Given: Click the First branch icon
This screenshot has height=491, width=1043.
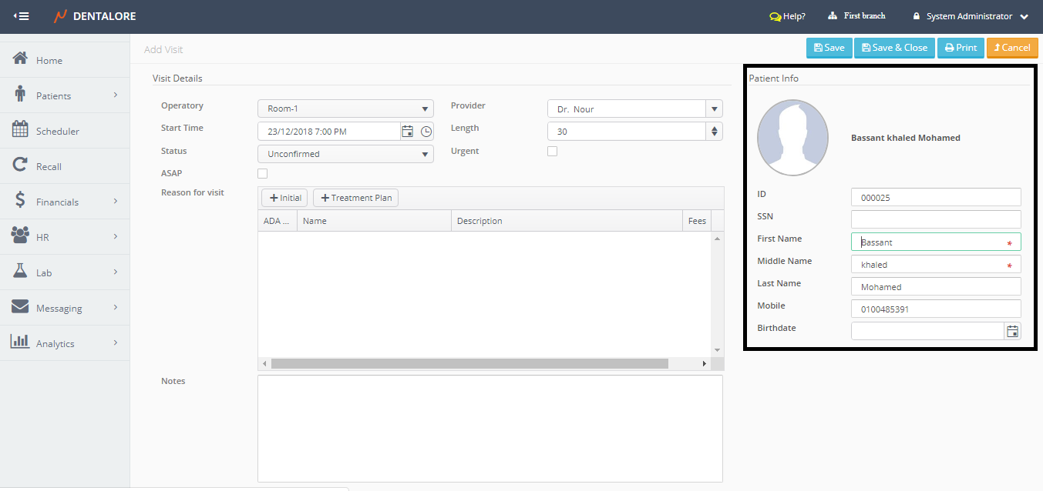Looking at the screenshot, I should click(833, 16).
